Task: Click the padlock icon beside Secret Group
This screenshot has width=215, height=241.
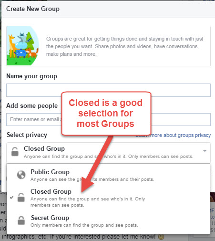Action: pos(21,220)
